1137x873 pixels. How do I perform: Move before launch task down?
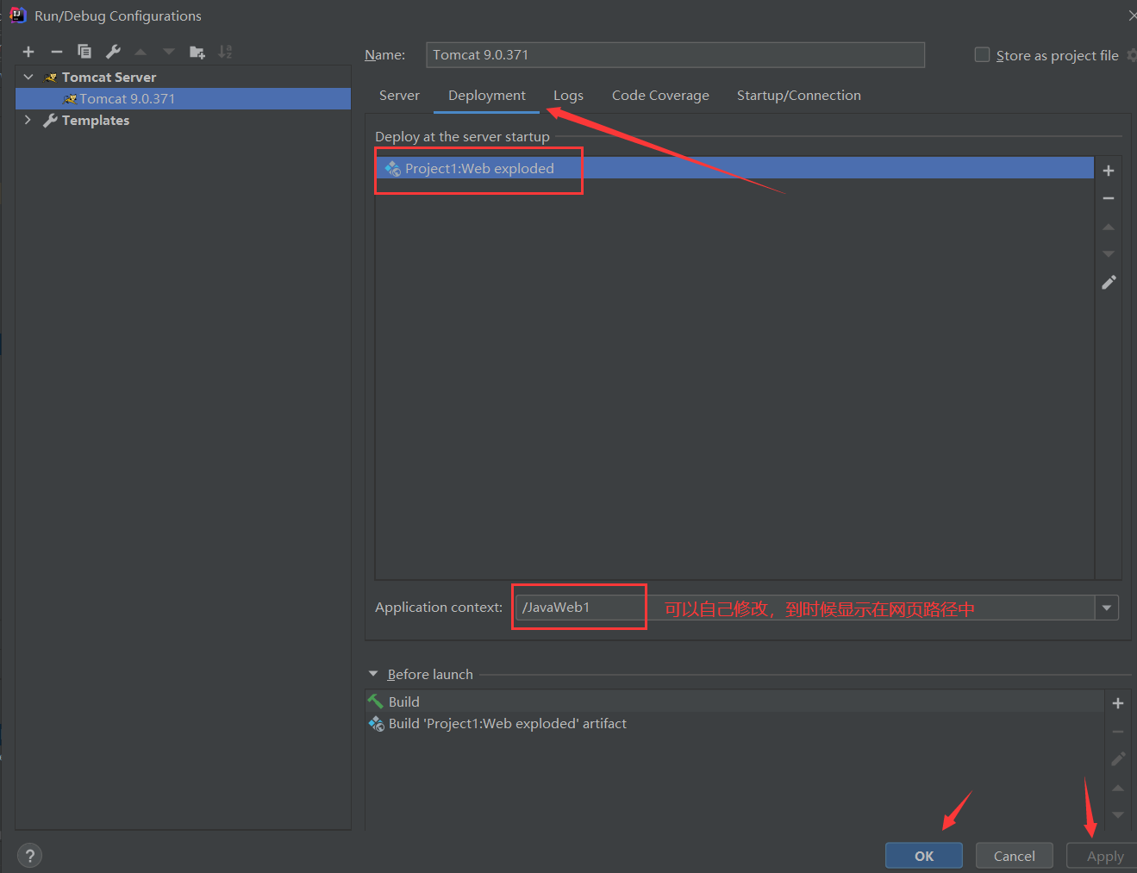1118,815
